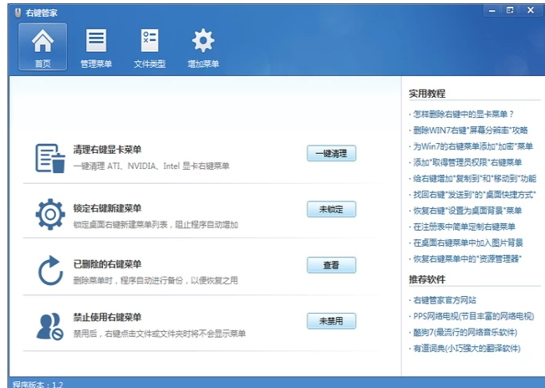Image resolution: width=545 pixels, height=388 pixels.
Task: Open the 有道词典 recommended software link
Action: (466, 348)
